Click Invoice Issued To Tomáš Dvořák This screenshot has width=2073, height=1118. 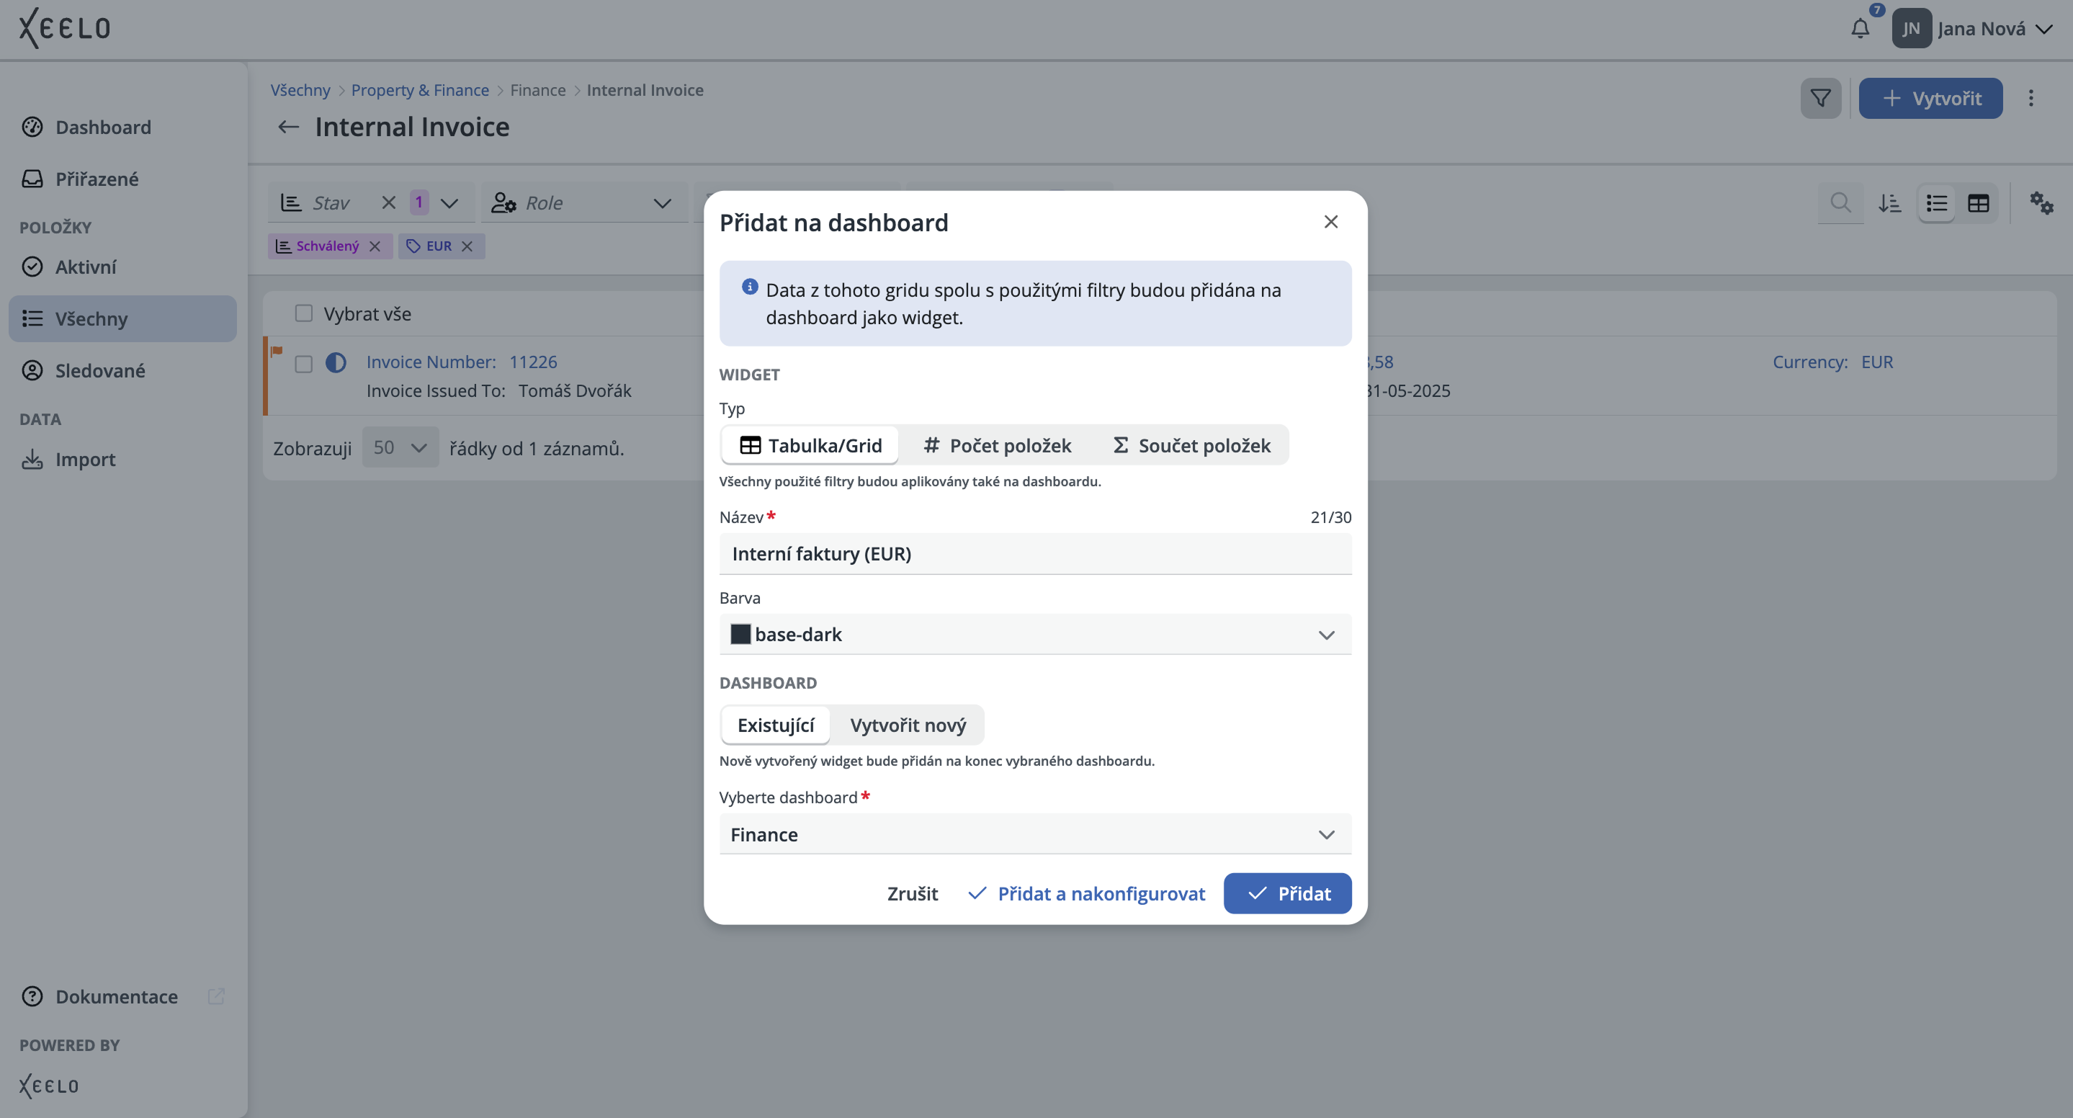click(x=499, y=391)
